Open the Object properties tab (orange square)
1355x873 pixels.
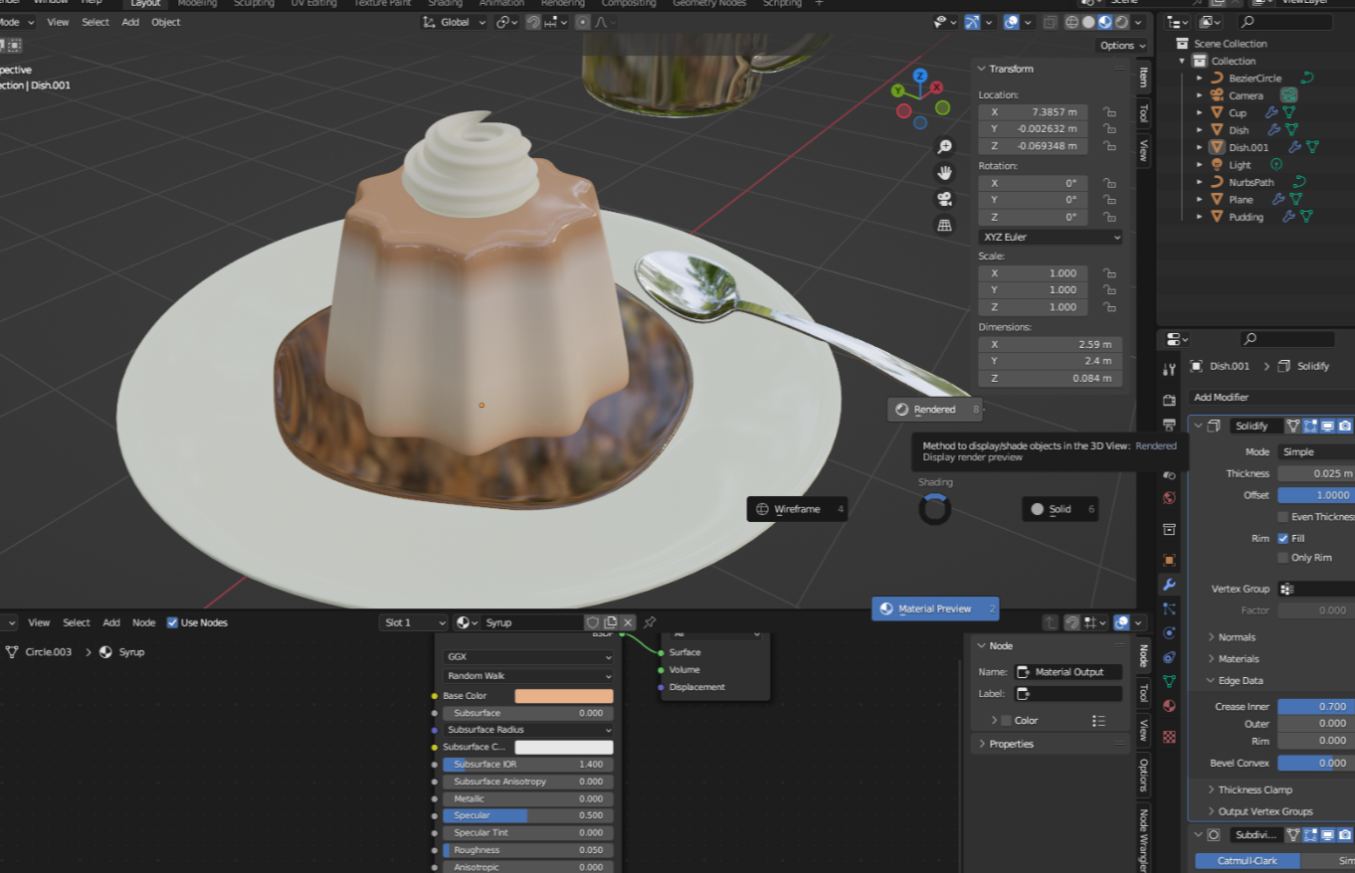point(1170,560)
